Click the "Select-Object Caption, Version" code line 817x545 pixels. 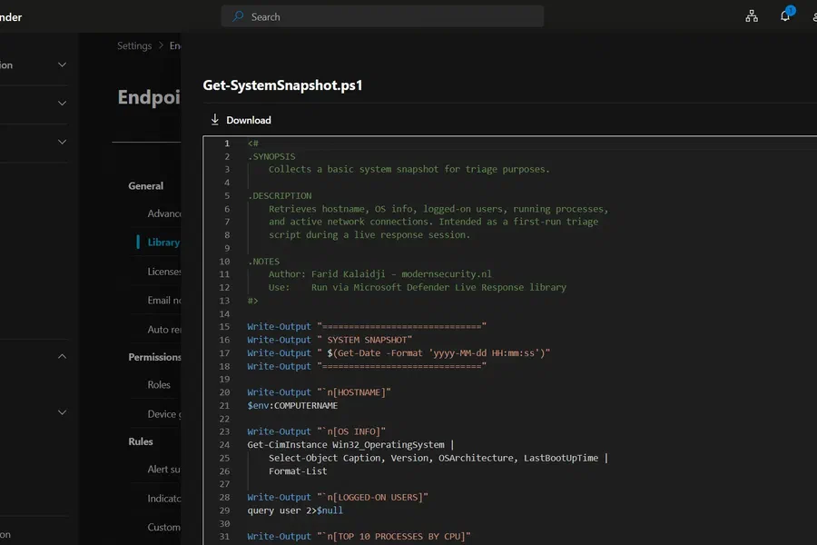click(x=438, y=458)
